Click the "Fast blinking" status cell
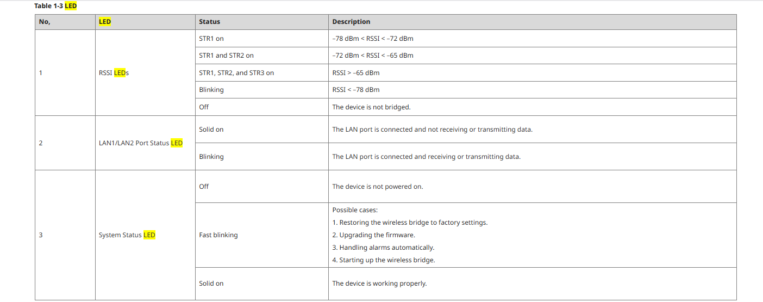The height and width of the screenshot is (302, 763). 218,235
